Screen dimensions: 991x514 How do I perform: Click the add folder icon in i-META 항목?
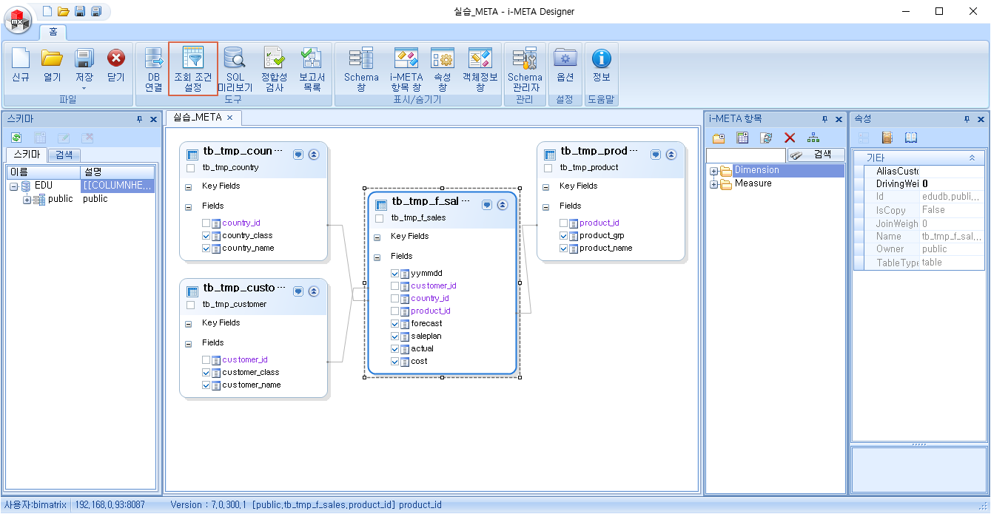tap(719, 138)
